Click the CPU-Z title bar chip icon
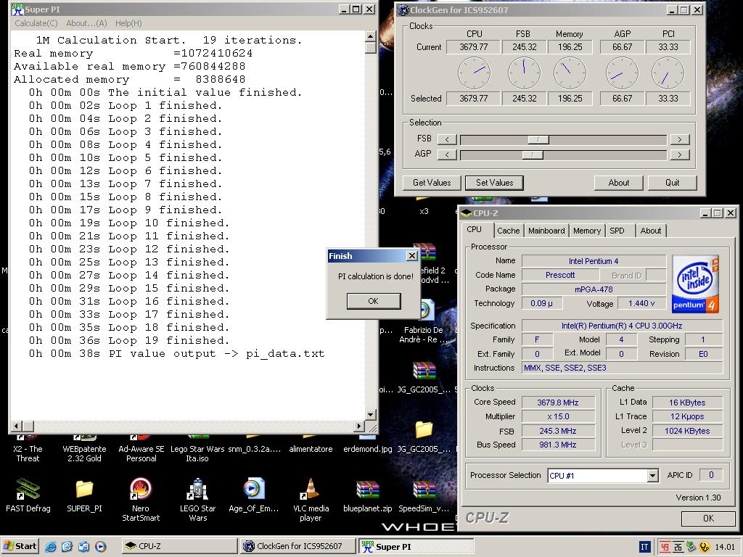743x557 pixels. click(467, 213)
